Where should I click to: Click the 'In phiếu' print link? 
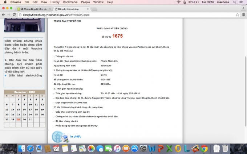[76, 136]
